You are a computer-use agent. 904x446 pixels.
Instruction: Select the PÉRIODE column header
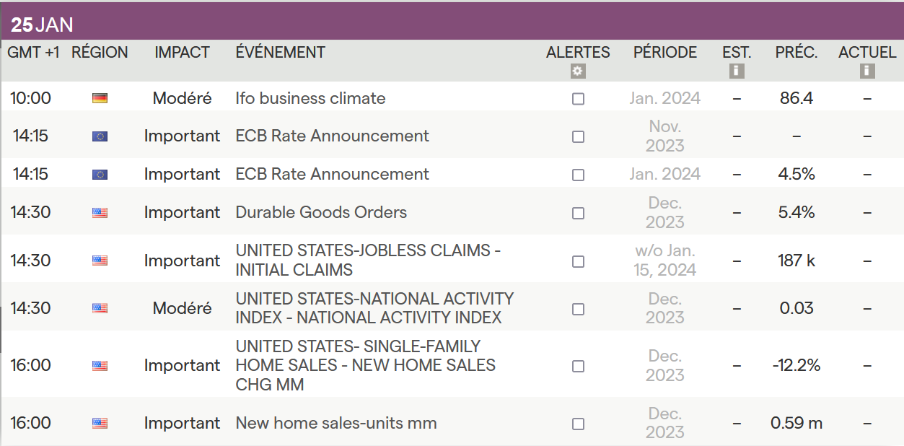click(664, 53)
